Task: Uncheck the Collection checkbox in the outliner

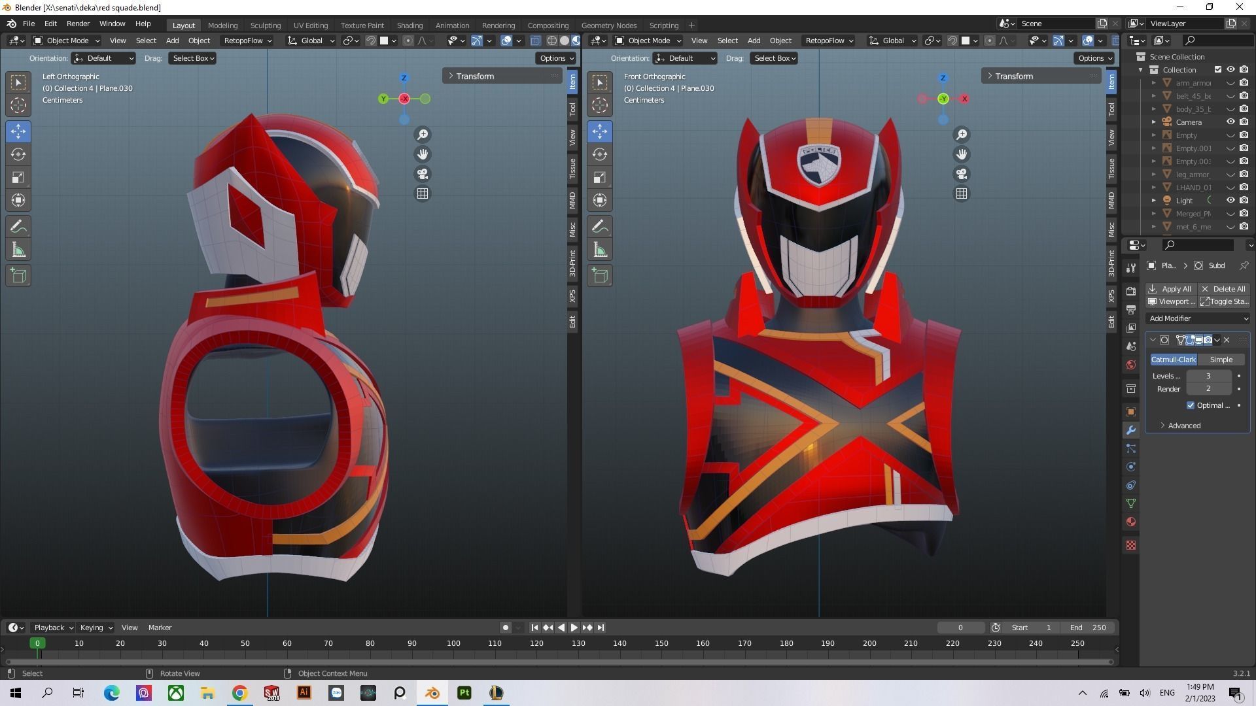Action: 1218,69
